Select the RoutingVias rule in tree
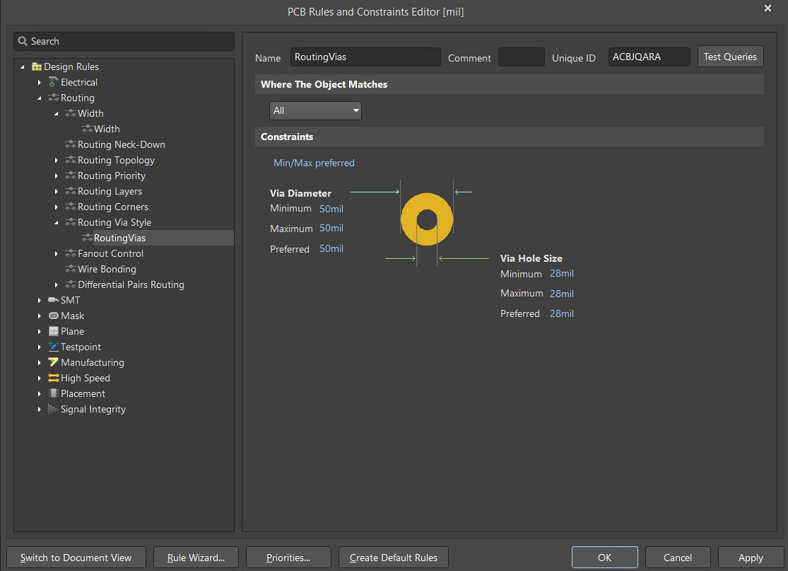 pyautogui.click(x=119, y=238)
